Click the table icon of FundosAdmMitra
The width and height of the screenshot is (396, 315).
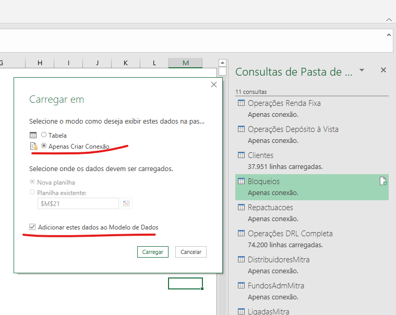[241, 285]
